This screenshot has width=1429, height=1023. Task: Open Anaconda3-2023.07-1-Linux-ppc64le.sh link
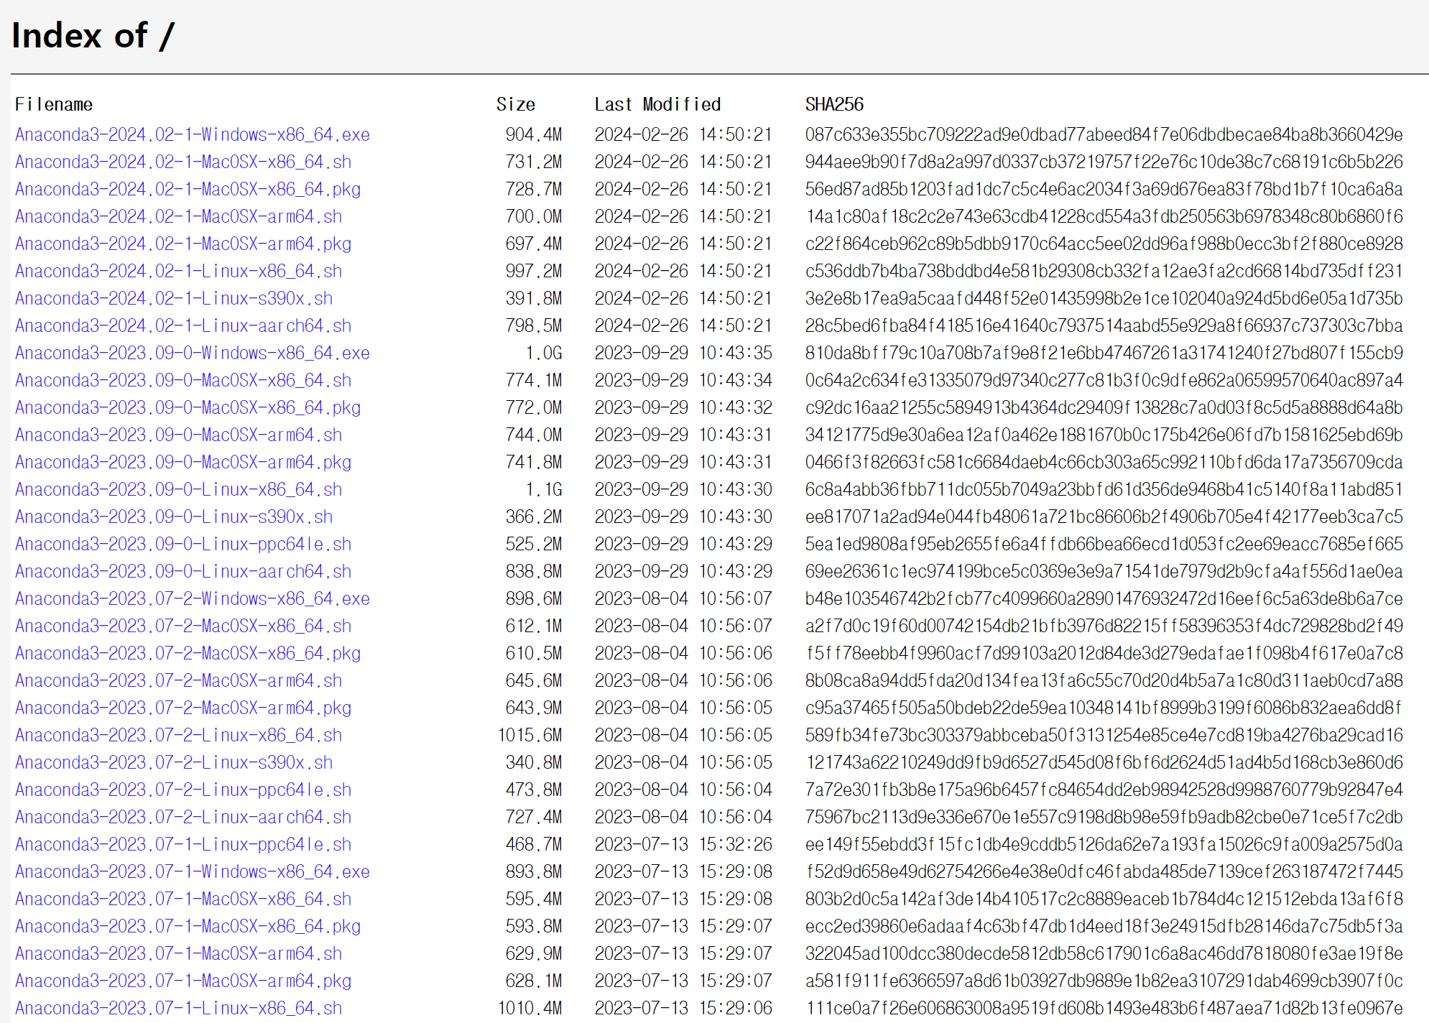coord(182,845)
